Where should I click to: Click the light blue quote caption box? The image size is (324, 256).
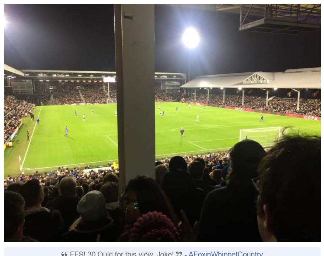[162, 252]
